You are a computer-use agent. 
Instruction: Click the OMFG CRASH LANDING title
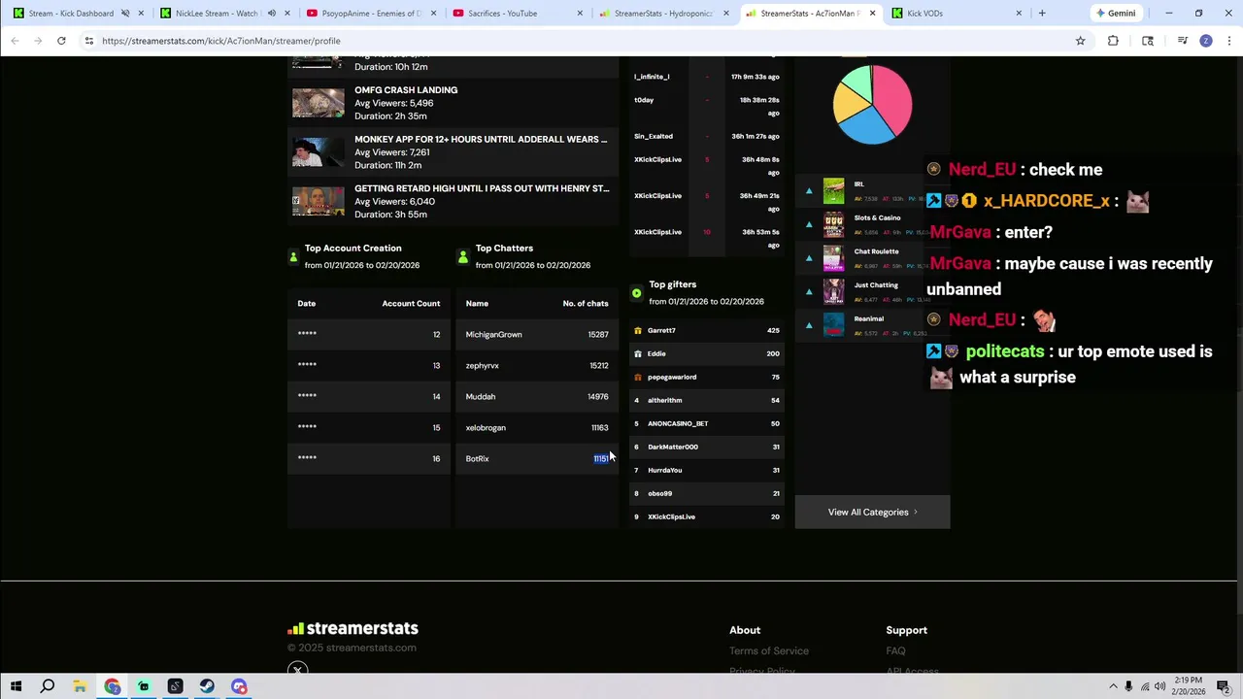pos(406,90)
